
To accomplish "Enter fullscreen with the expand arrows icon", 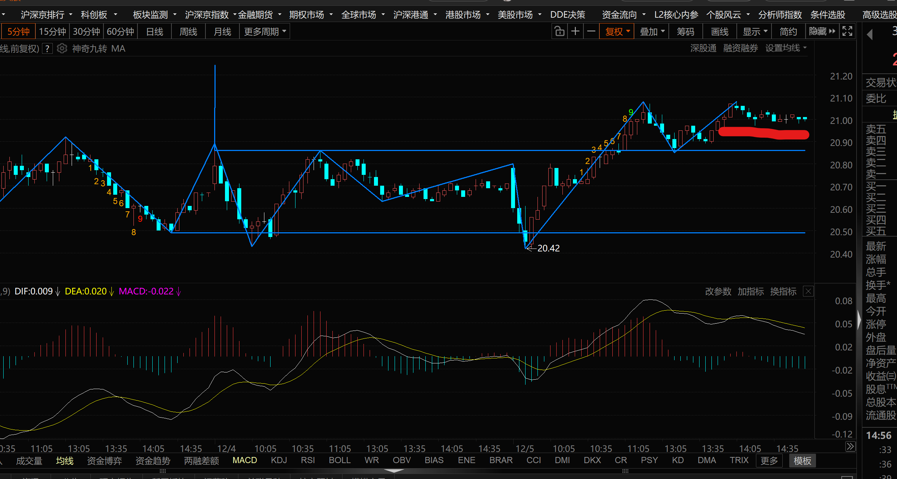I will pos(847,31).
